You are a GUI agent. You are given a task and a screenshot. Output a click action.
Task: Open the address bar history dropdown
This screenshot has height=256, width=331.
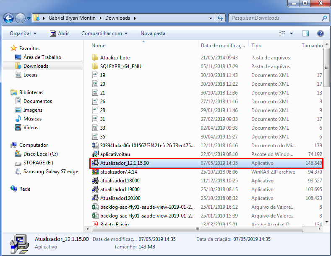211,18
